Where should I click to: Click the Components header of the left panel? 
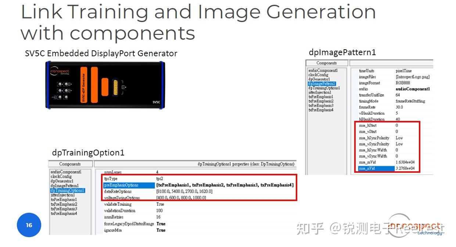[x=70, y=164]
